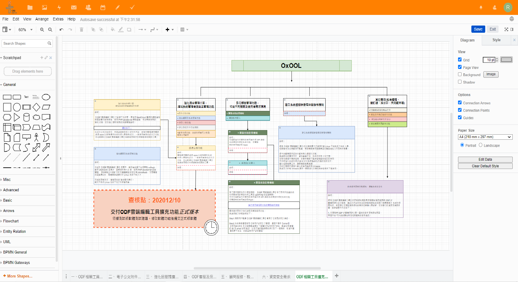This screenshot has height=282, width=518.
Task: Toggle the format panel icon at toolbar right end
Action: [512, 29]
